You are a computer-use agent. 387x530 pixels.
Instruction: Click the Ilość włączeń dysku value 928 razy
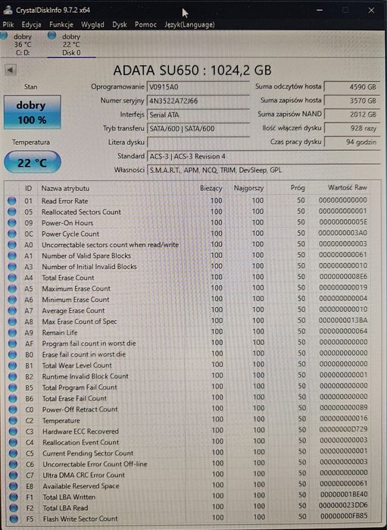click(352, 128)
